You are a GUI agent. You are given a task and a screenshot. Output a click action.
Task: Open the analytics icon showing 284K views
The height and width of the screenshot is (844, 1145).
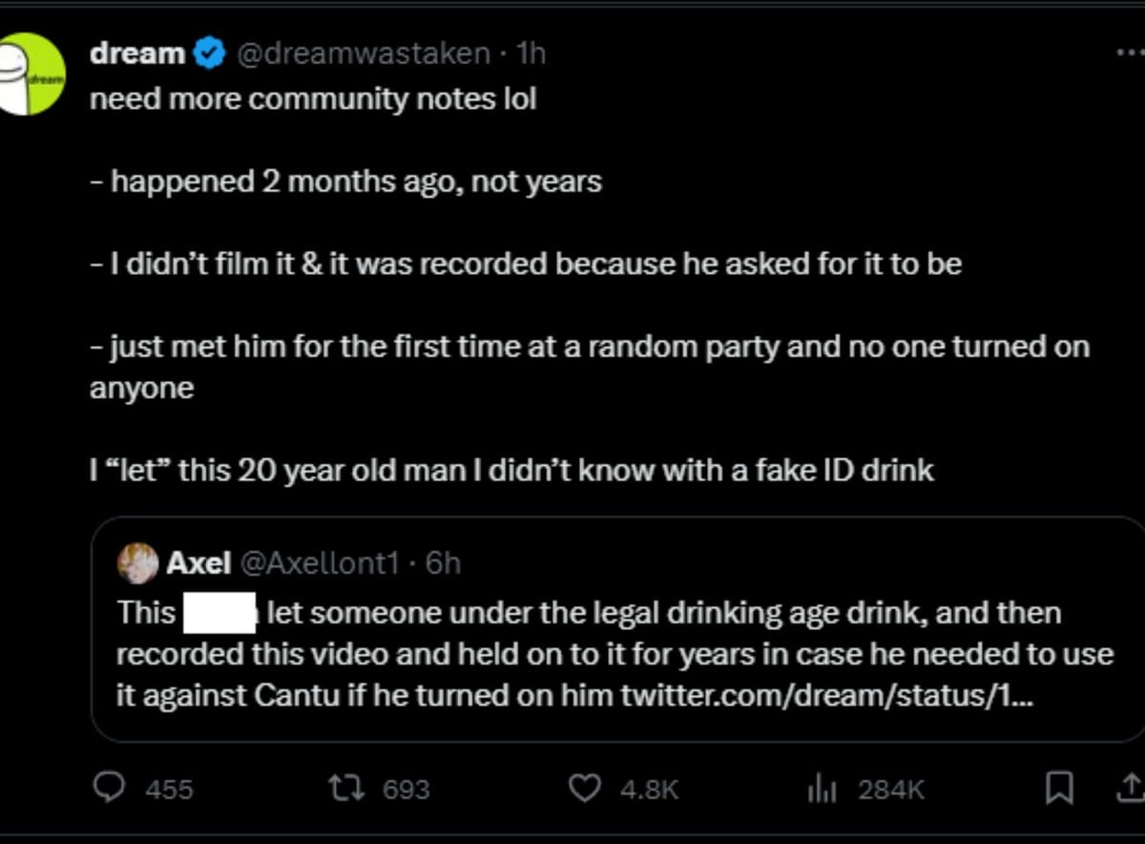click(x=821, y=789)
